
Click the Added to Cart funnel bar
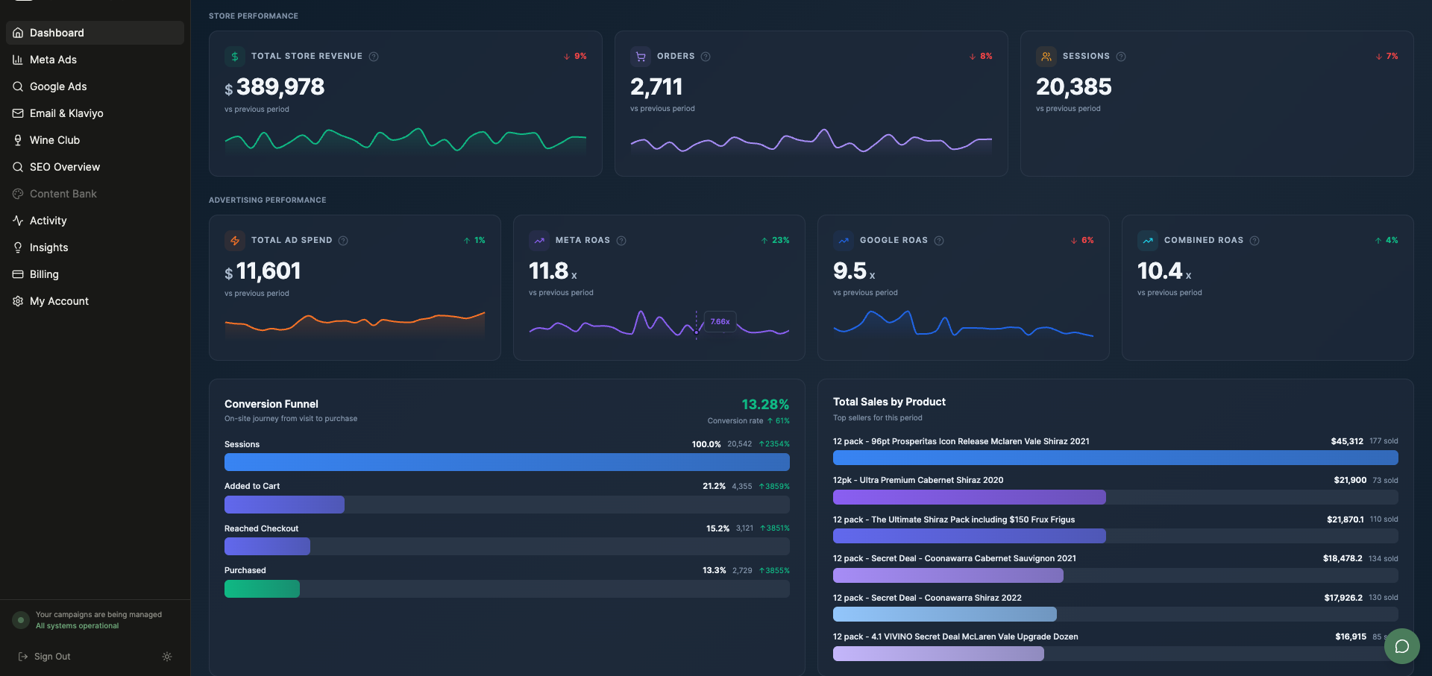pos(507,505)
